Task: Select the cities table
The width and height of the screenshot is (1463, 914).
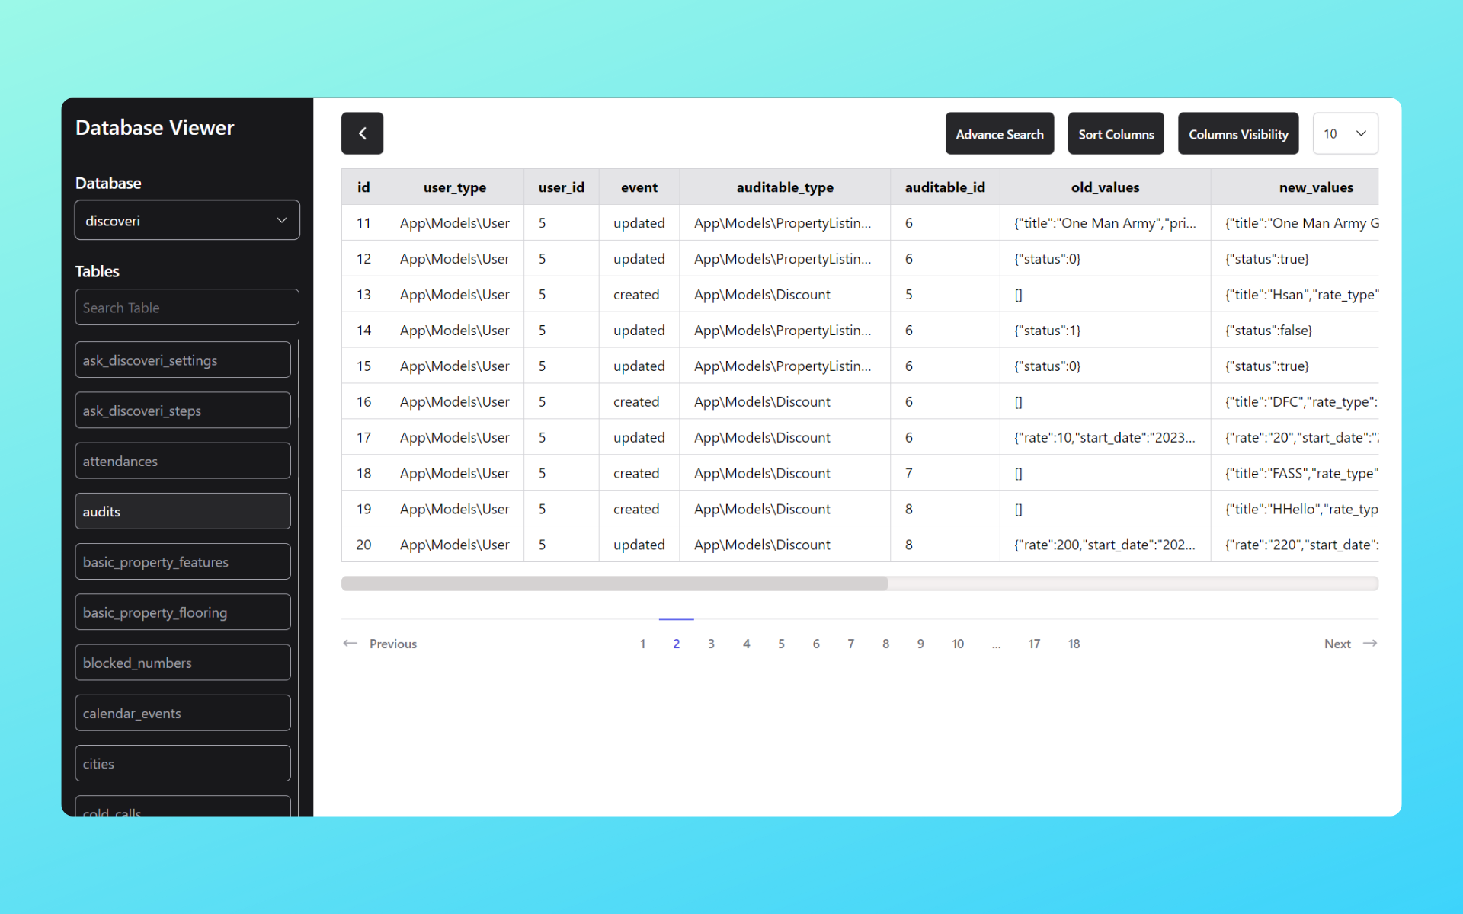Action: pyautogui.click(x=183, y=763)
